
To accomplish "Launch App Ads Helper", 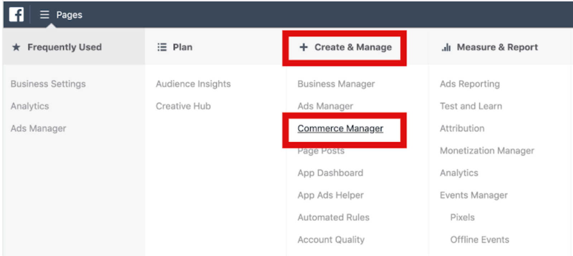I will (x=331, y=195).
